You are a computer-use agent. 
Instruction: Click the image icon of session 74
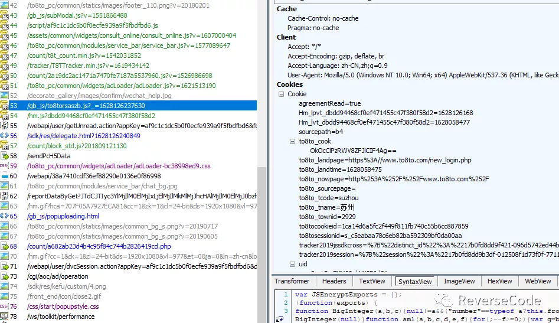(4, 286)
